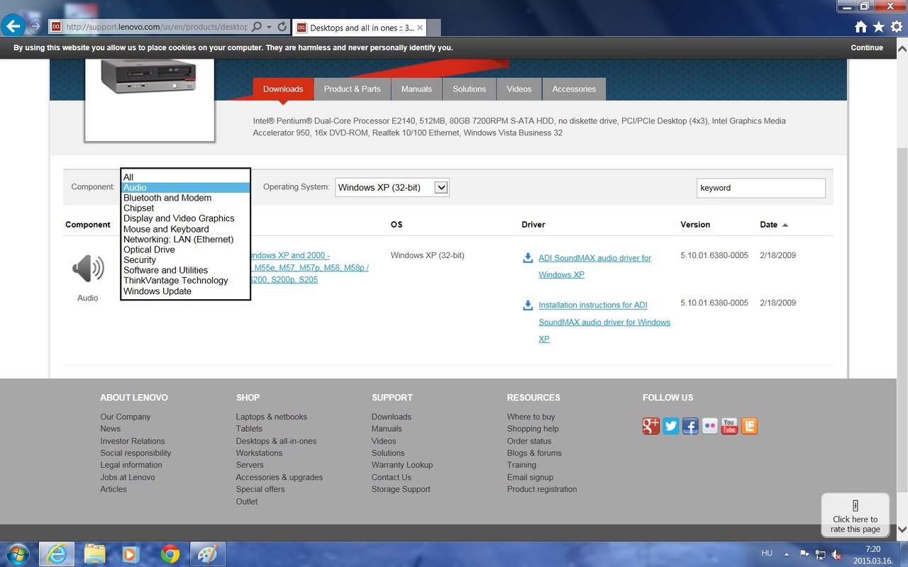Screen dimensions: 908x567
Task: Open ADI SoundMAX audio driver link
Action: point(594,266)
